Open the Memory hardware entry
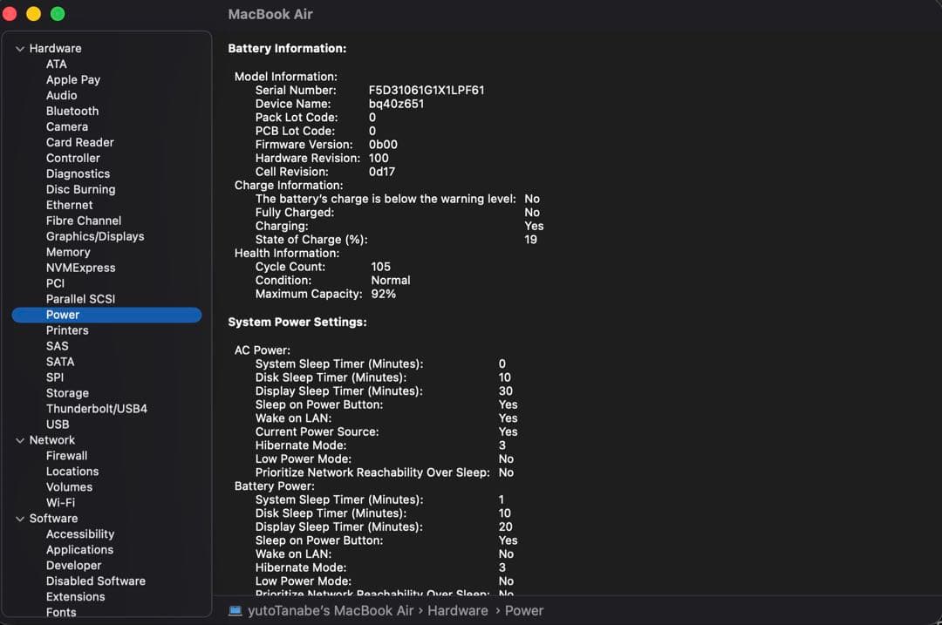Viewport: 942px width, 625px height. [68, 252]
